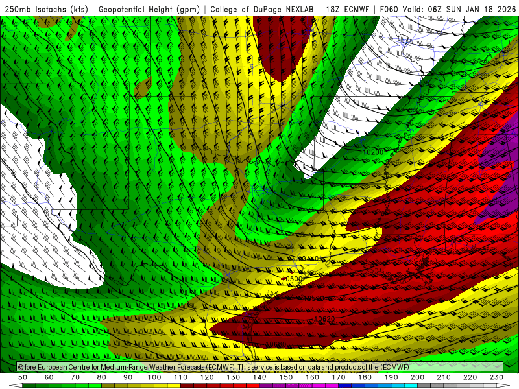The image size is (519, 389).
Task: Click the 10200 height contour label
Action: pos(373,152)
